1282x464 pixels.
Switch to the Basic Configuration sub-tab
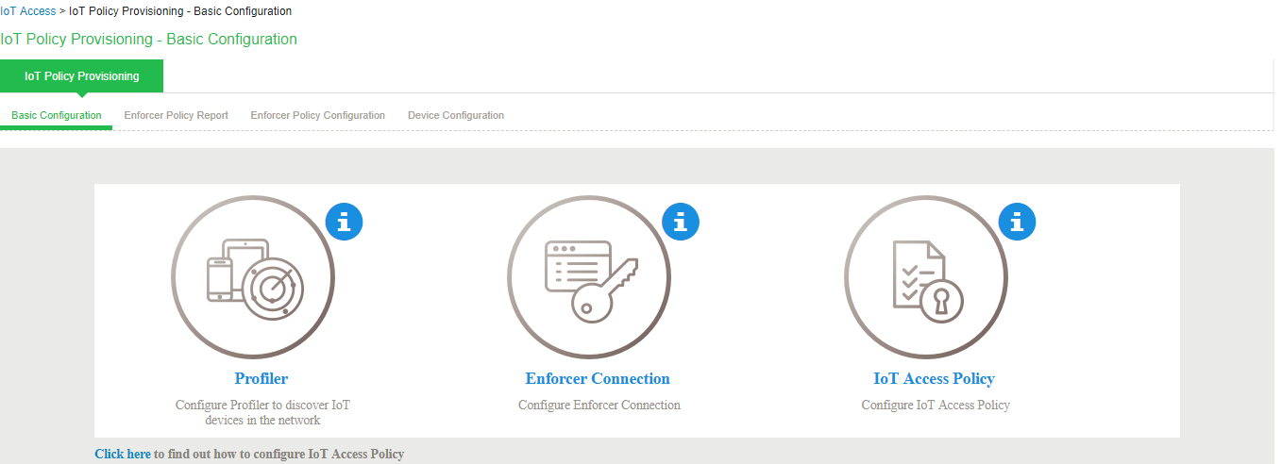57,115
